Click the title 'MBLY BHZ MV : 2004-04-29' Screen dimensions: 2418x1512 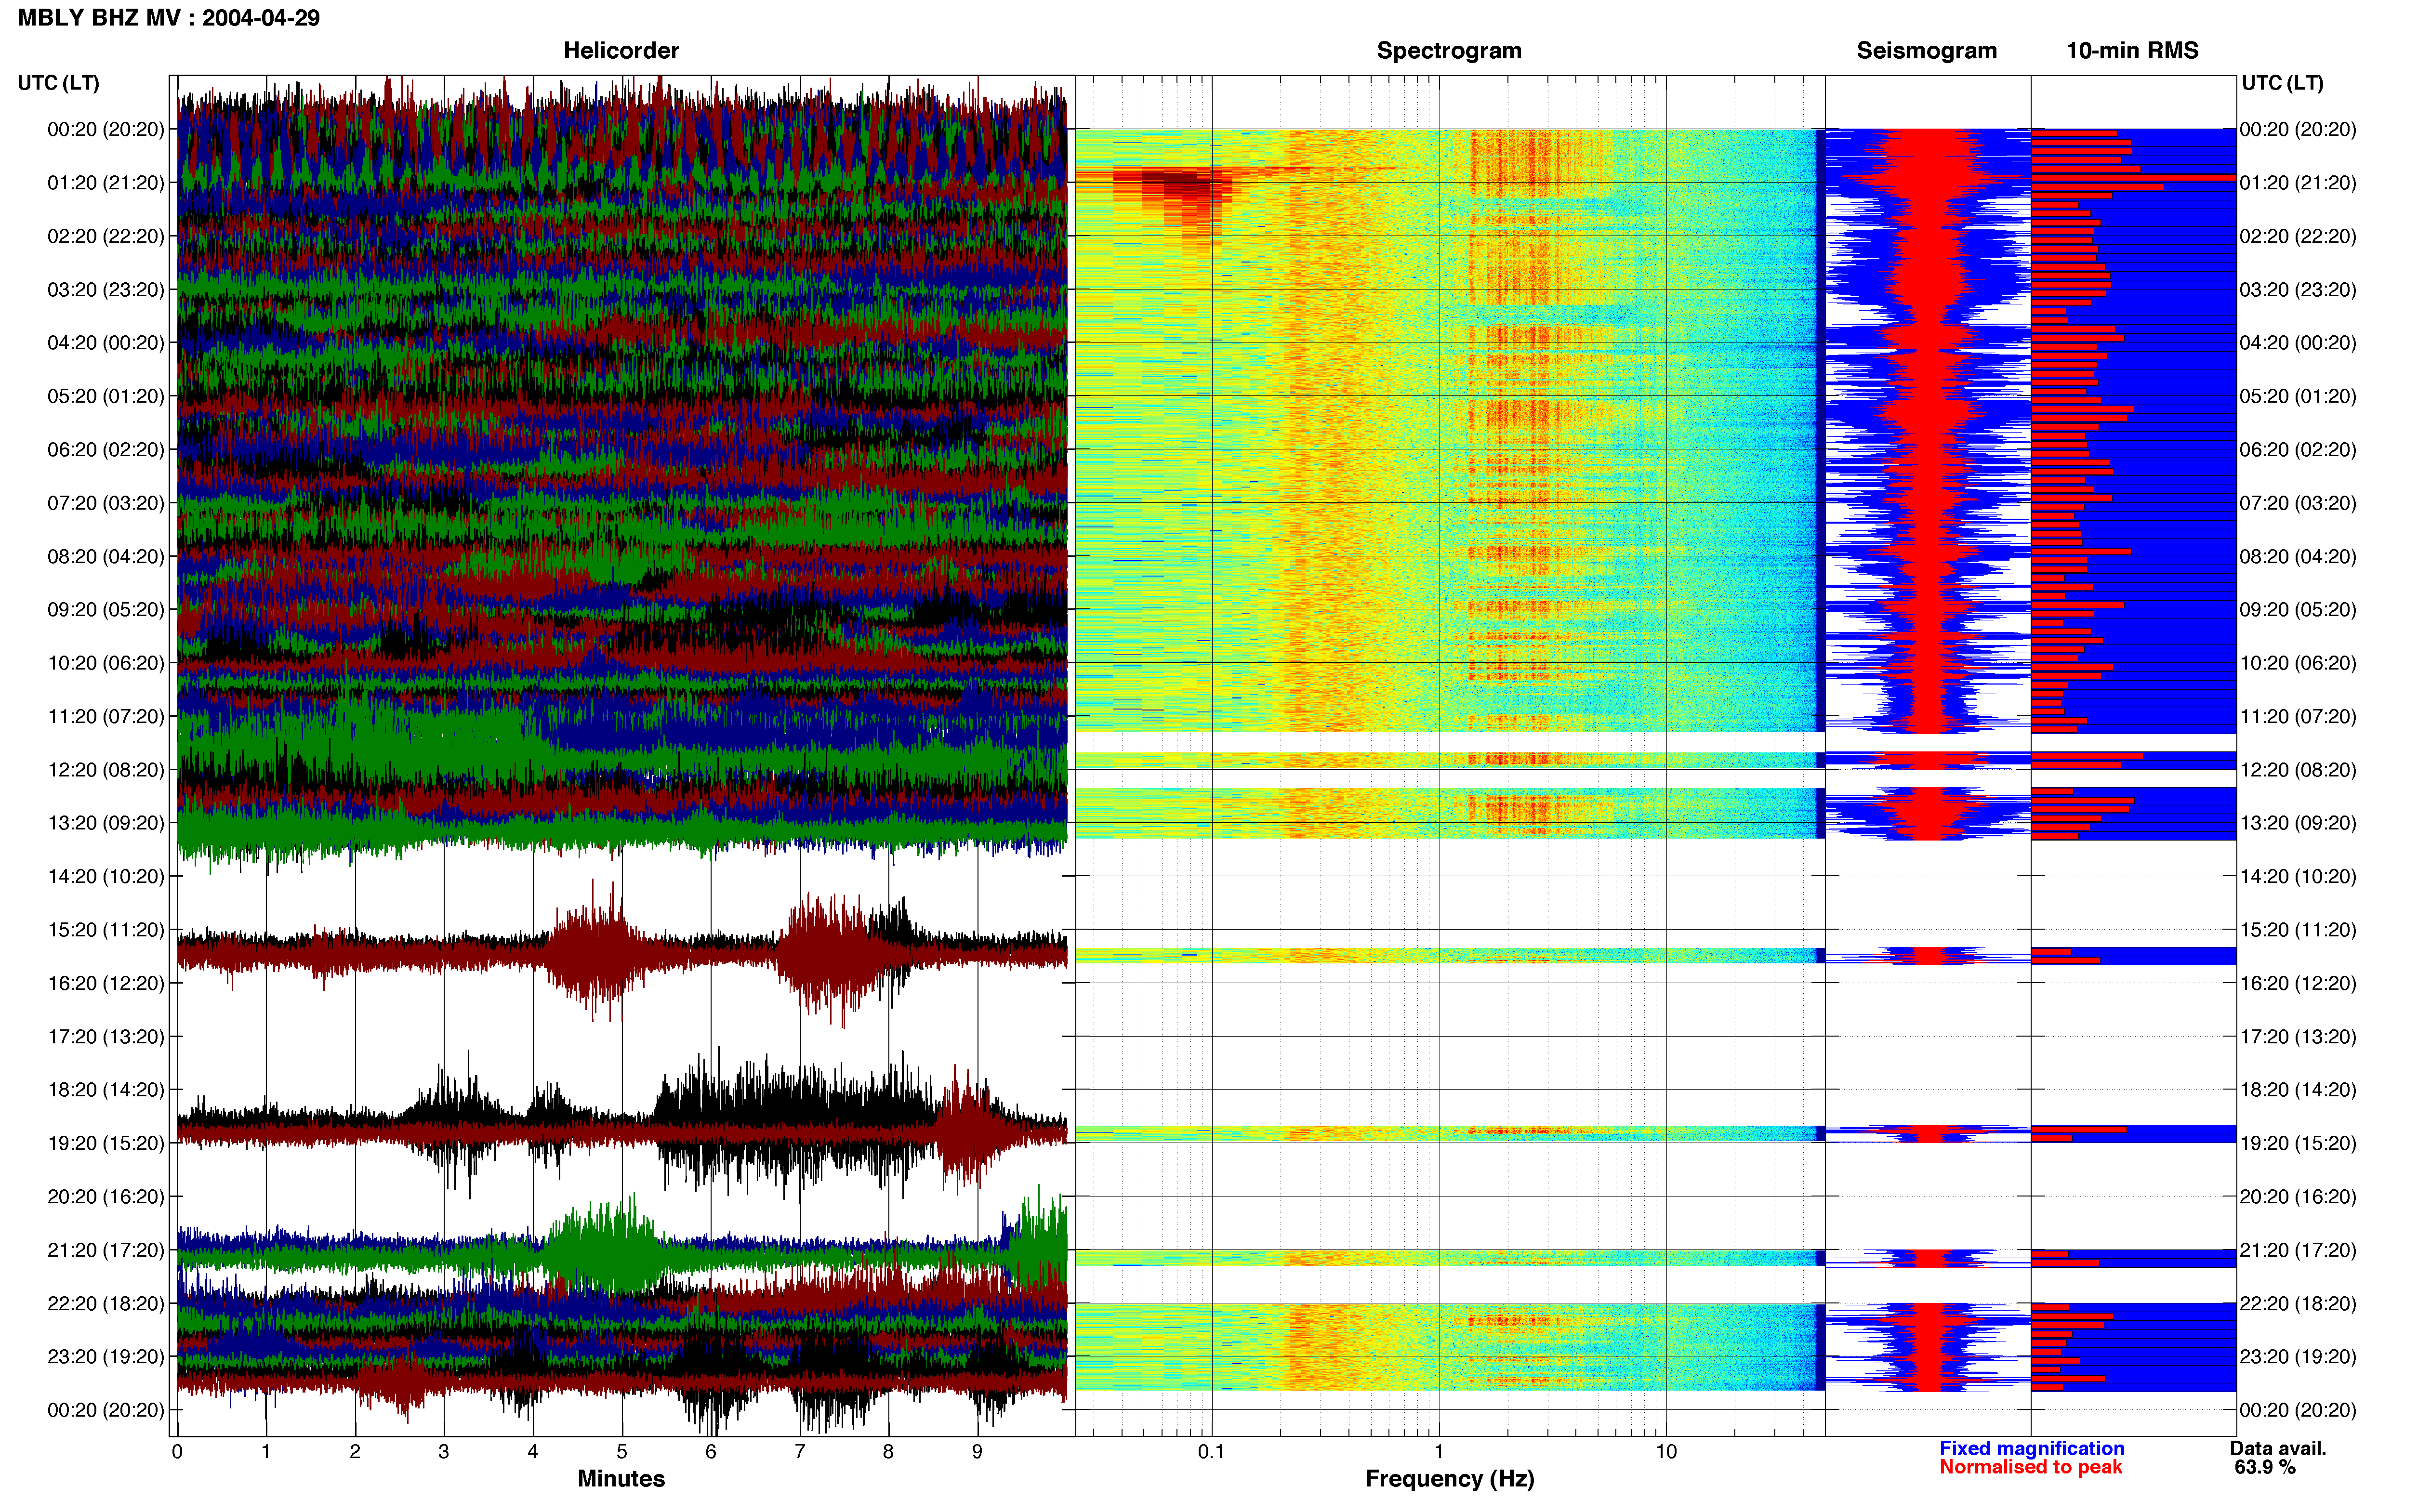coord(169,18)
